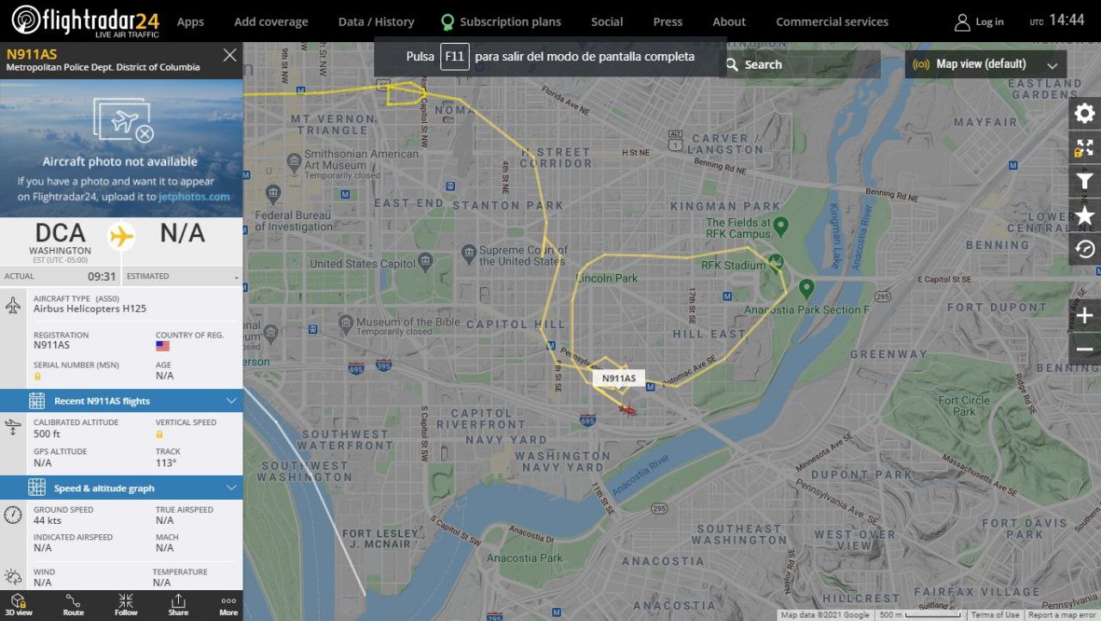The width and height of the screenshot is (1101, 621).
Task: Open map settings gear icon
Action: pyautogui.click(x=1085, y=113)
